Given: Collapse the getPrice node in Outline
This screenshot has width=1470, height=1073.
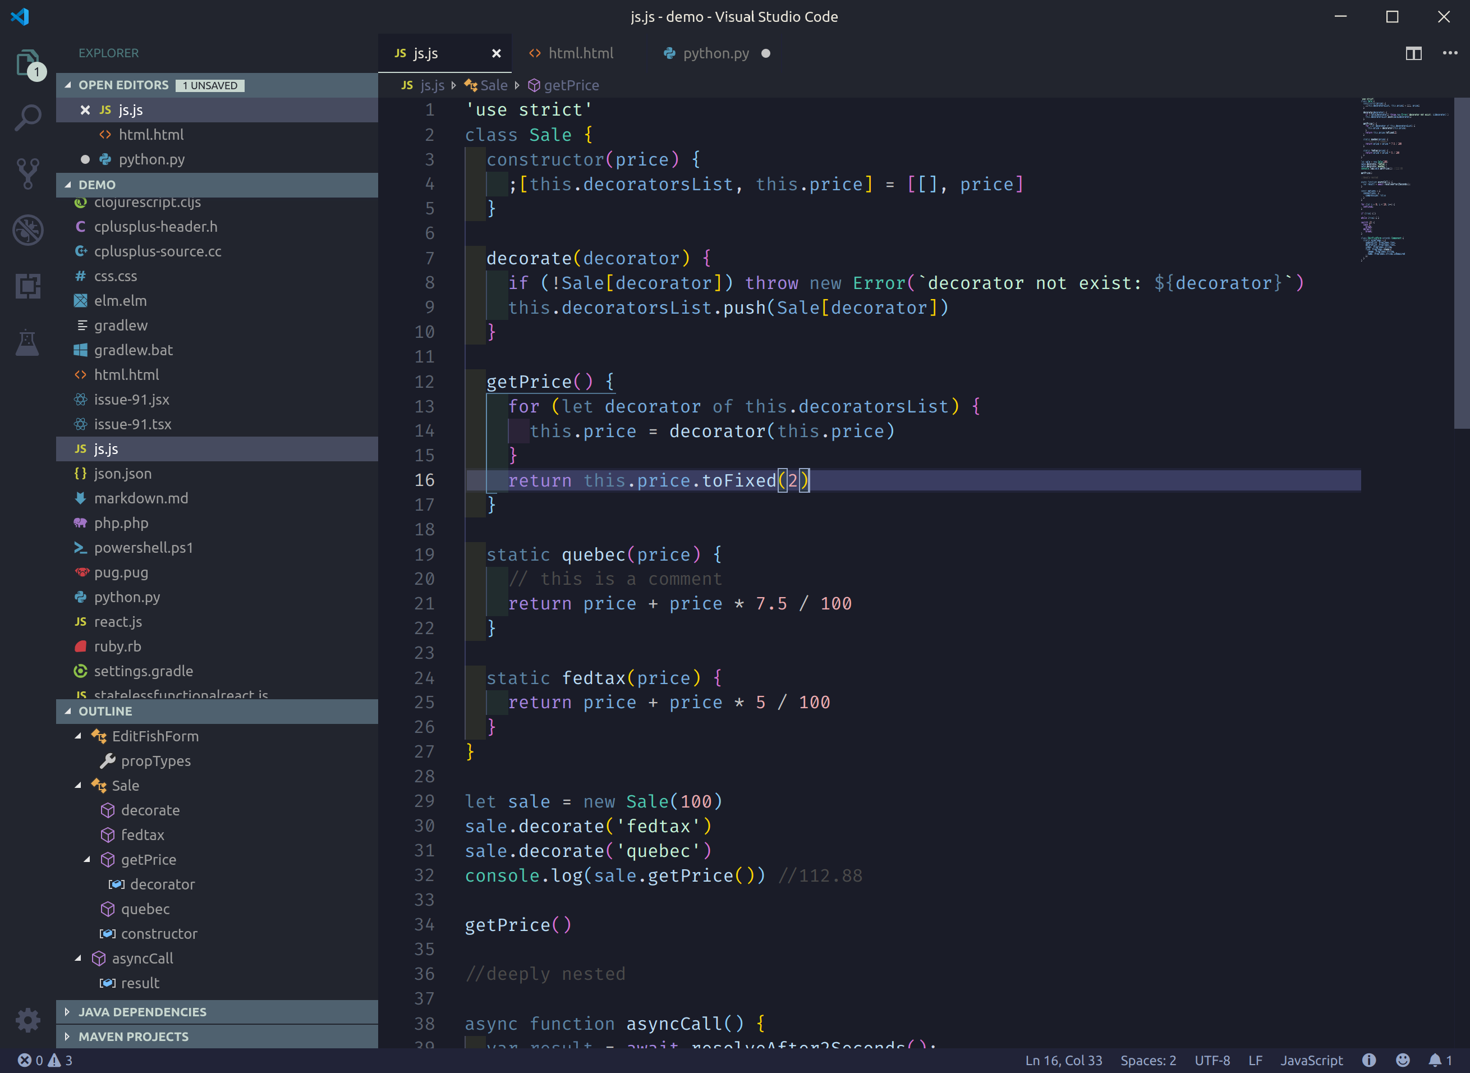Looking at the screenshot, I should [87, 859].
